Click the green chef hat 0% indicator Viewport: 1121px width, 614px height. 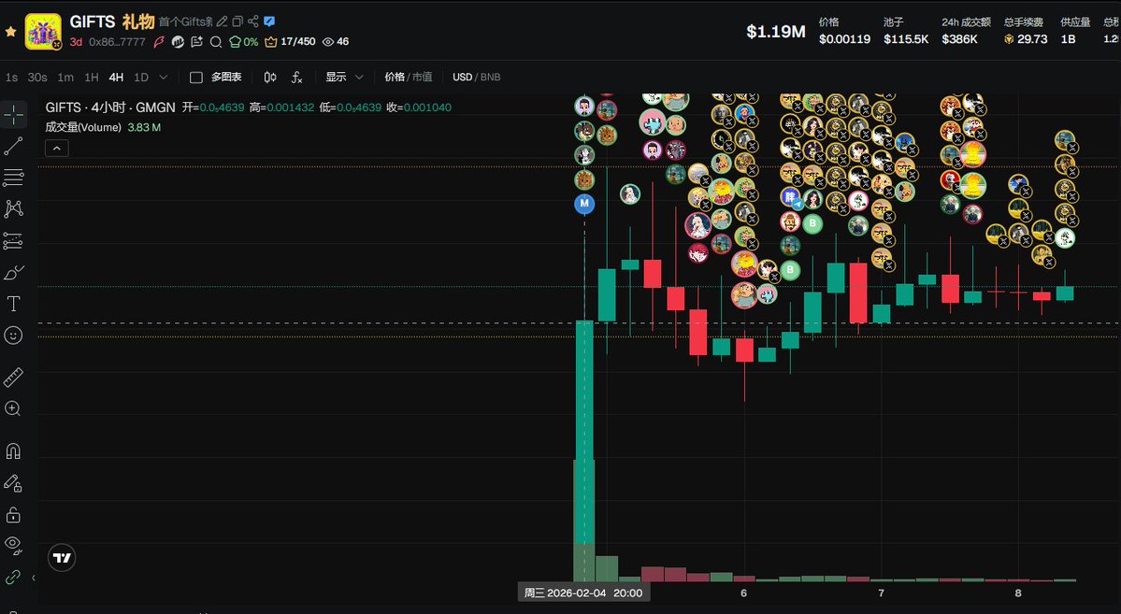coord(243,41)
